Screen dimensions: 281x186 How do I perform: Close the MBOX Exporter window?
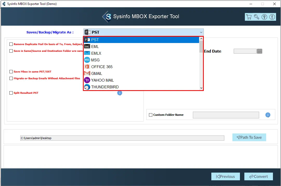coord(274,4)
